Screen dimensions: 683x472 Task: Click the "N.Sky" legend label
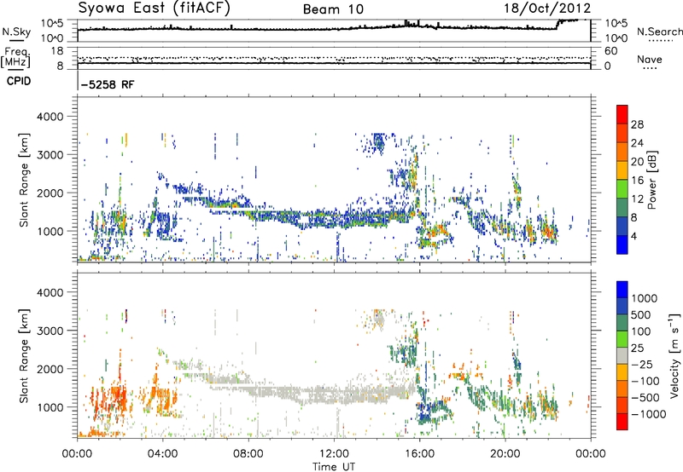[16, 32]
